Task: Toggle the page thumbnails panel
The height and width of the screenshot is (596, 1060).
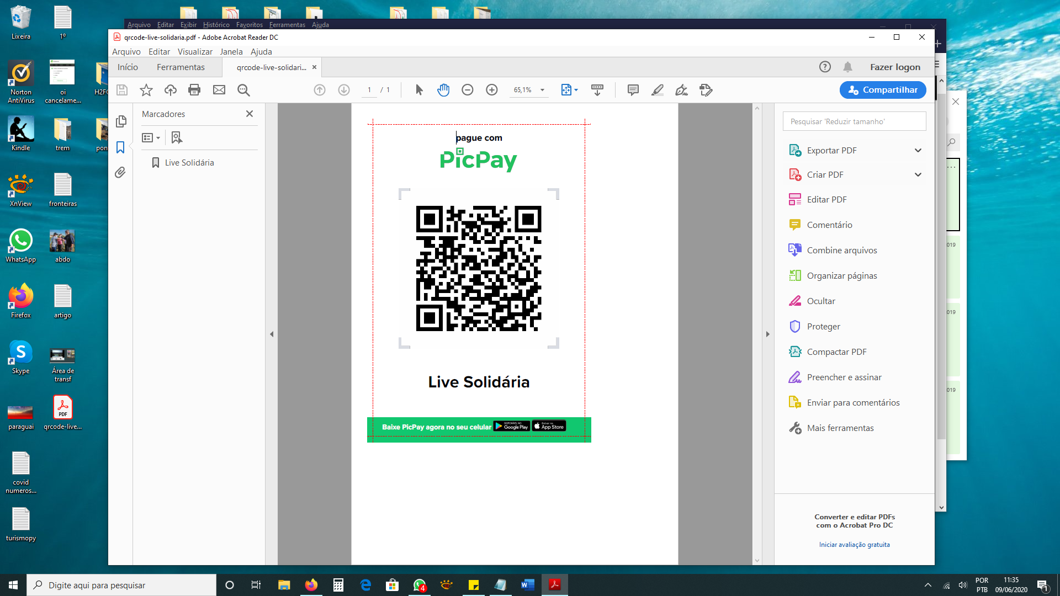Action: click(x=121, y=121)
